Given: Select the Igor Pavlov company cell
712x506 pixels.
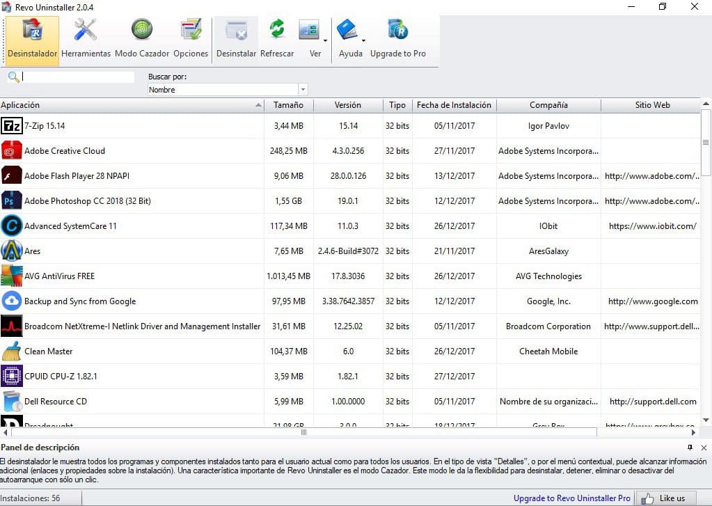Looking at the screenshot, I should tap(548, 126).
